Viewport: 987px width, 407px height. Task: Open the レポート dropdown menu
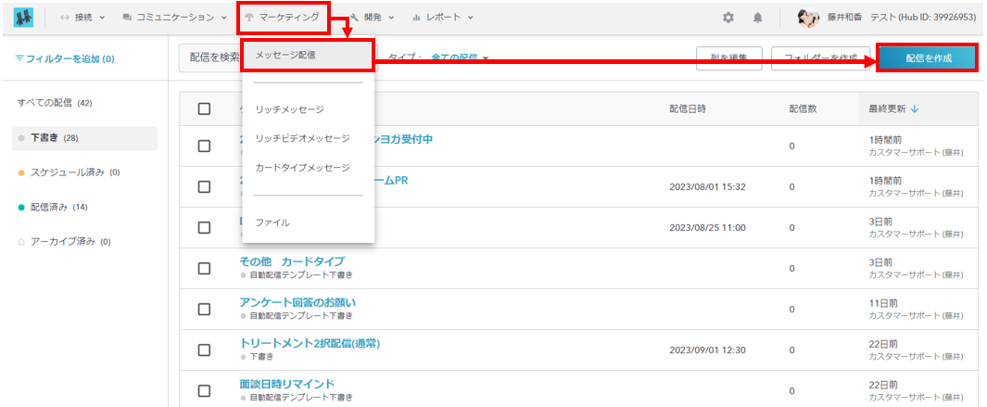[442, 18]
